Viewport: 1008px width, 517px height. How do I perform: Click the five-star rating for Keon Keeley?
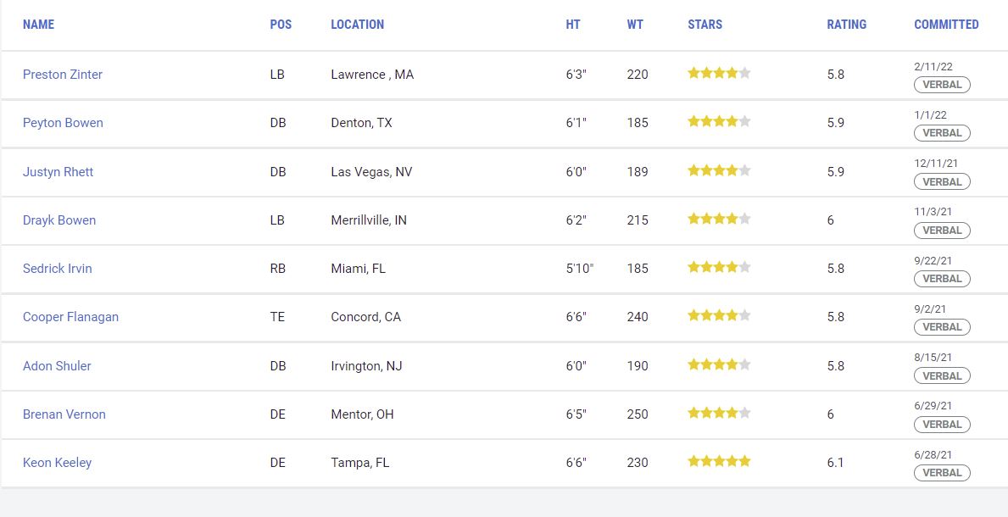coord(720,461)
